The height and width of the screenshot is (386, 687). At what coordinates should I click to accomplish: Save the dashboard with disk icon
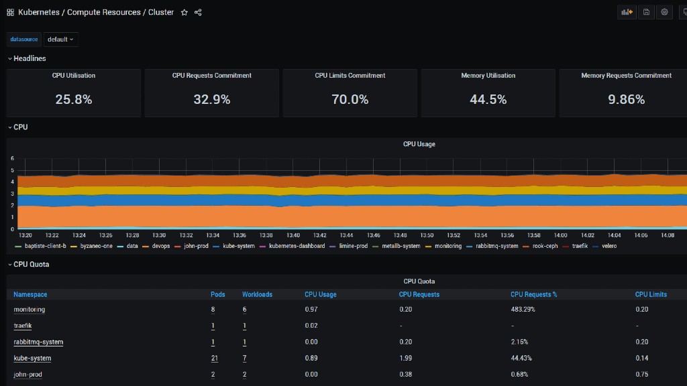tap(646, 12)
